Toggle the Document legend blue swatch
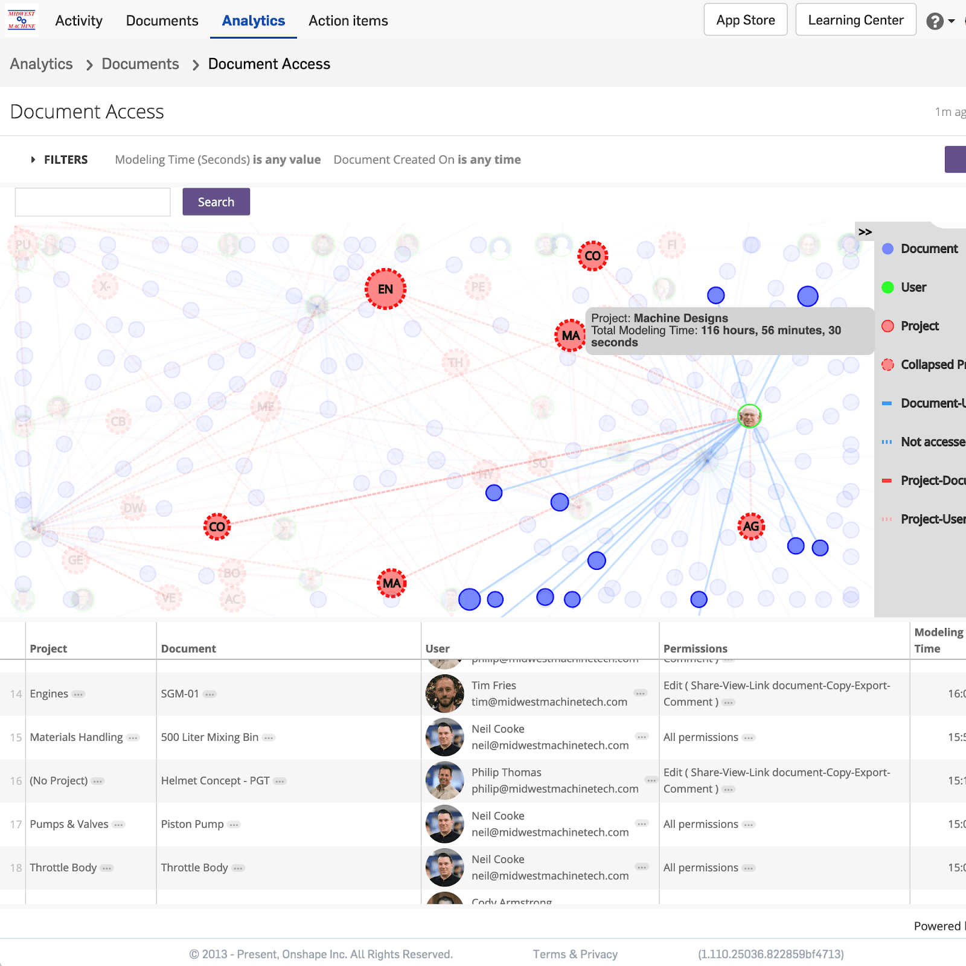This screenshot has width=966, height=966. click(x=888, y=249)
